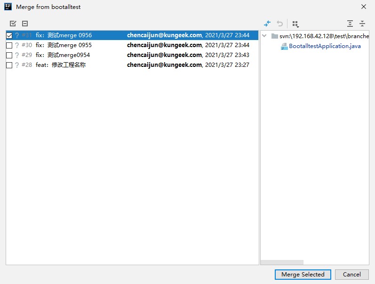Image resolution: width=375 pixels, height=284 pixels.
Task: Uncheck revision #31 checkbox
Action: tap(9, 36)
